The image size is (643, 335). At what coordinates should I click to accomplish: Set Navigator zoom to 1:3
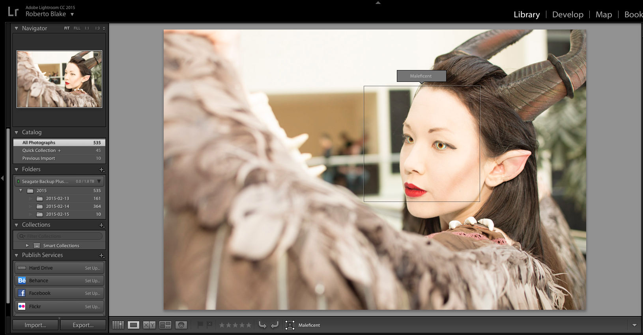(97, 28)
